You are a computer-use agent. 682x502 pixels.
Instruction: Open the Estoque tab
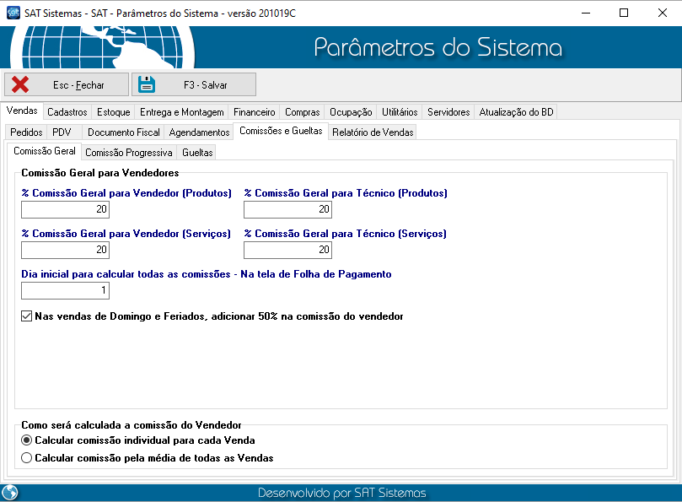point(113,112)
